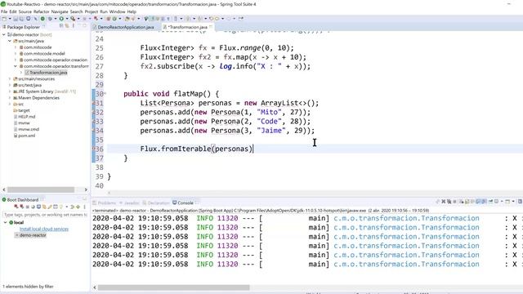Maximize the Console view with its corner icon

[x=520, y=202]
